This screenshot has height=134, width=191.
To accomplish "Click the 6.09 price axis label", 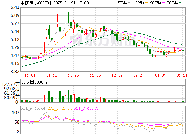I will [x=15, y=15].
